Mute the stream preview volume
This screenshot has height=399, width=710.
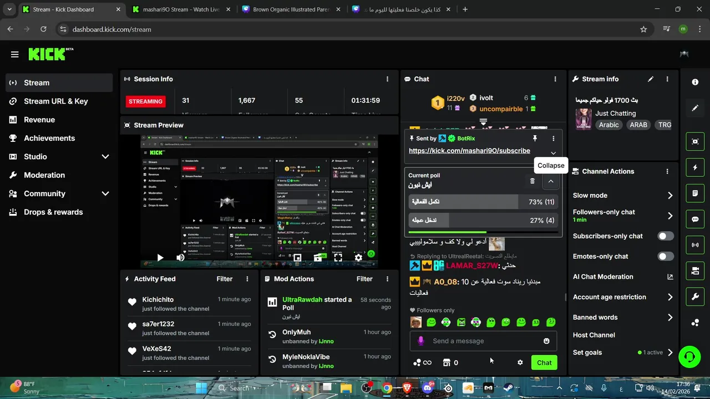pos(180,258)
